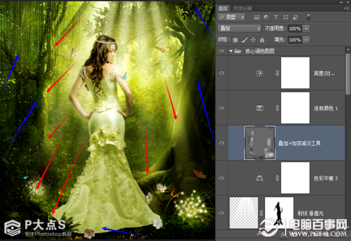Open the 不透明度 slider arrow
Viewport: 351px width, 241px height.
[x=306, y=28]
